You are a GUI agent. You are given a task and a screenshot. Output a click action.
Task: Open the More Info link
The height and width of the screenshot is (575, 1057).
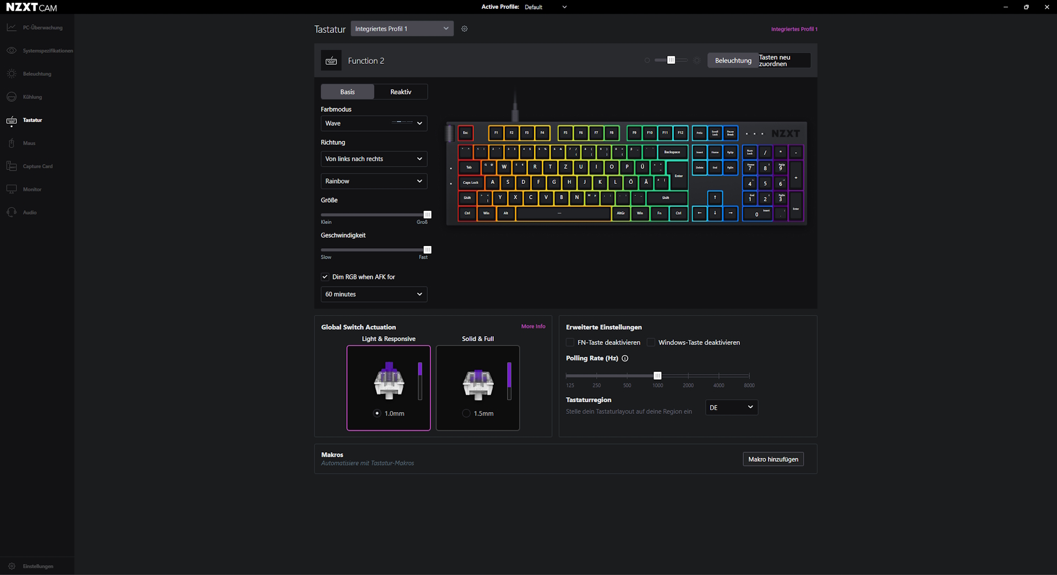pos(533,326)
